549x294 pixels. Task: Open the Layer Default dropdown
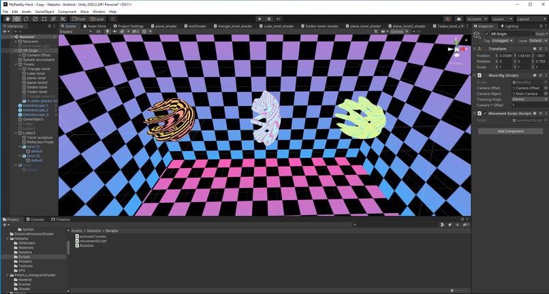point(538,41)
